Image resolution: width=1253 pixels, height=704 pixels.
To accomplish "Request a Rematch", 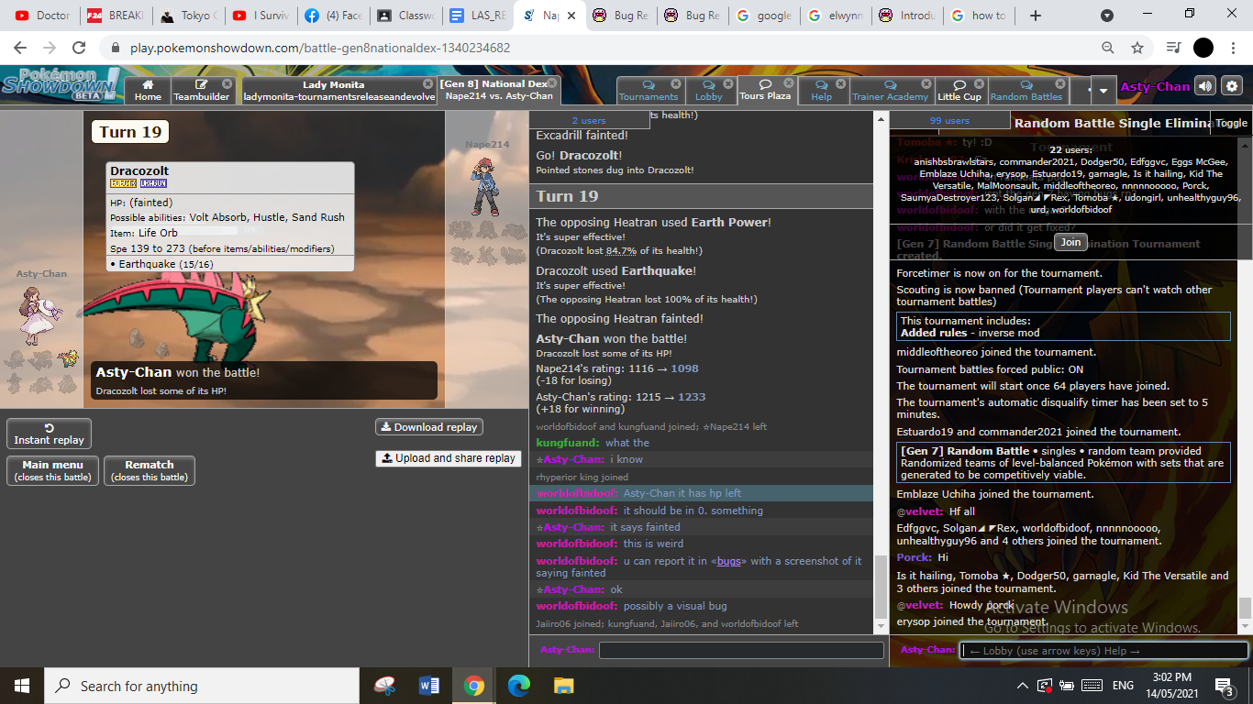I will coord(150,470).
